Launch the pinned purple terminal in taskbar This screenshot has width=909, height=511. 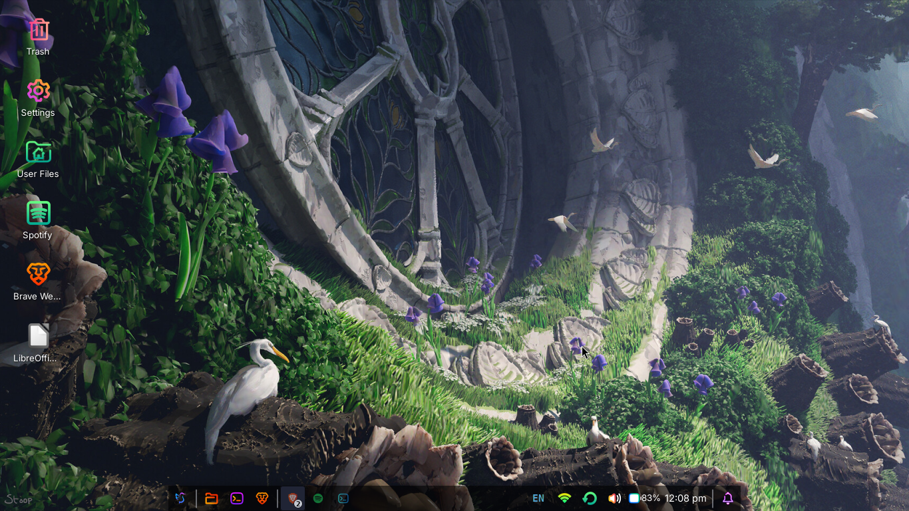(x=237, y=498)
